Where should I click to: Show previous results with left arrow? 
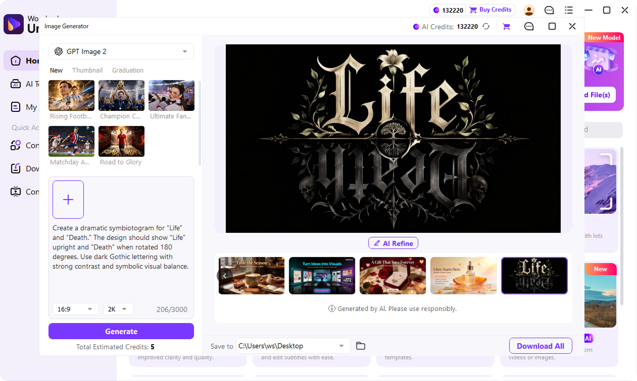pos(224,276)
